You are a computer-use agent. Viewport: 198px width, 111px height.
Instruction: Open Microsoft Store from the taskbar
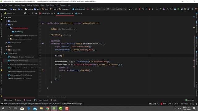pyautogui.click(x=22, y=108)
